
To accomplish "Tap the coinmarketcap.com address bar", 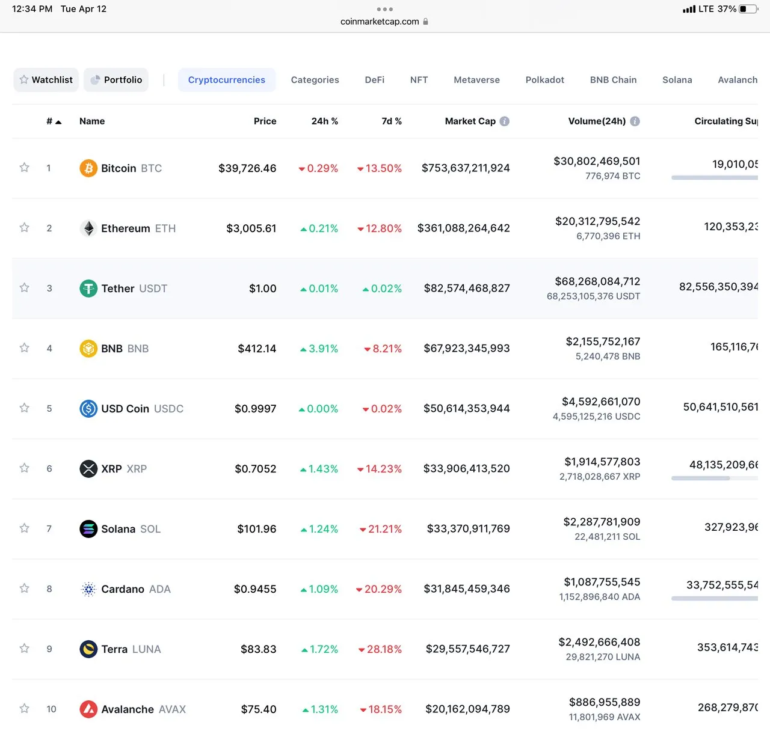I will [384, 22].
